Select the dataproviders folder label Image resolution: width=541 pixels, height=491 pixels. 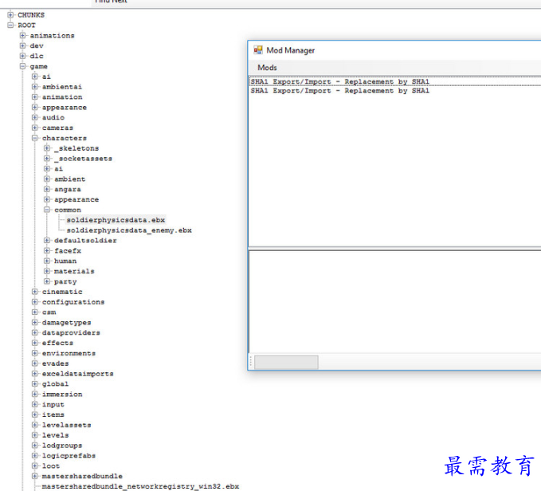click(71, 332)
